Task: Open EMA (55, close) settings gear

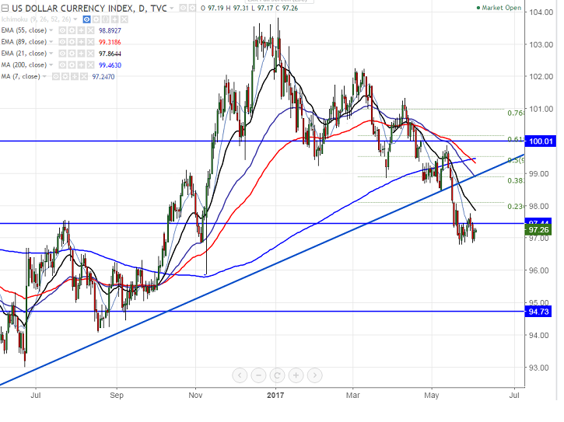Action: click(72, 30)
